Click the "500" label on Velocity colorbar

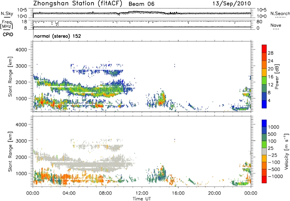click(272, 134)
